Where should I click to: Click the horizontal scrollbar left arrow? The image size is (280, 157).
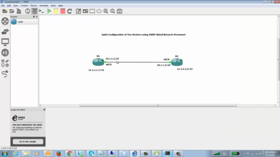(41, 106)
